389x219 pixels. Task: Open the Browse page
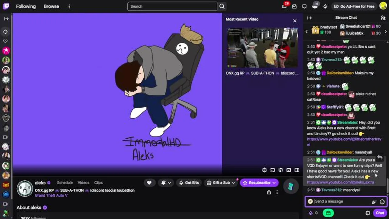click(x=51, y=6)
